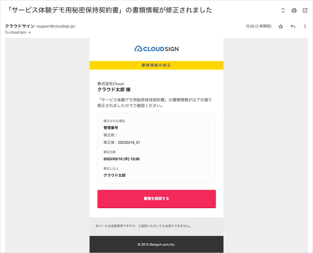Click the cloud symbol in the CloudSign logo
This screenshot has height=253, width=313.
(138, 49)
